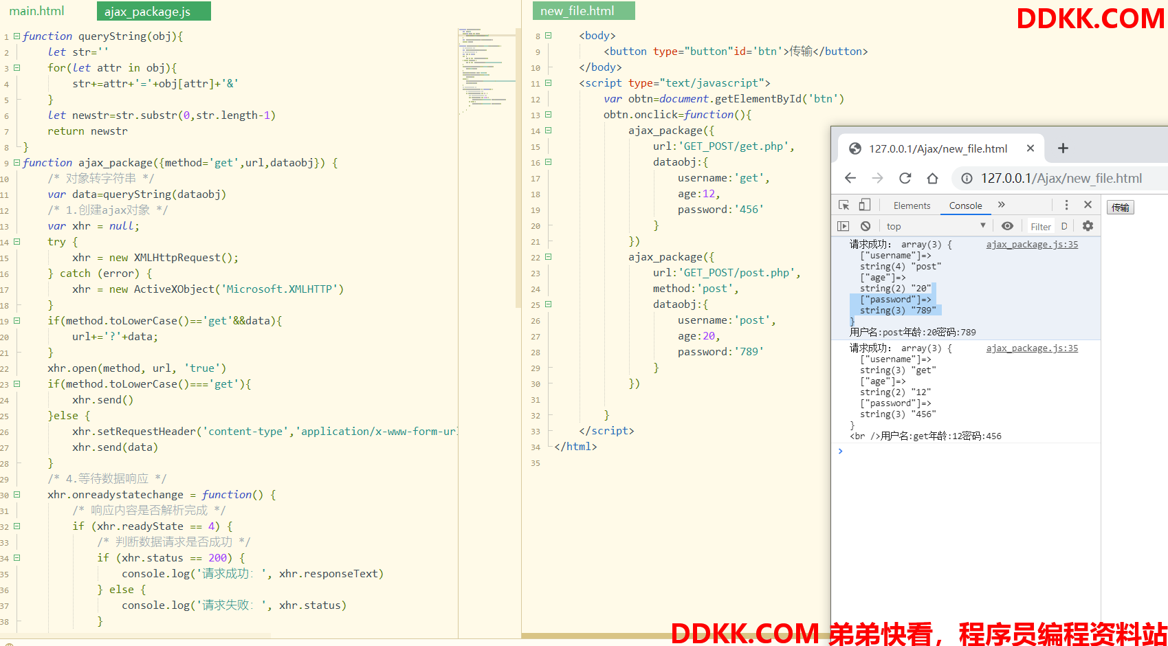Screen dimensions: 1168x646
Task: Show the console sidebar
Action: [x=844, y=226]
